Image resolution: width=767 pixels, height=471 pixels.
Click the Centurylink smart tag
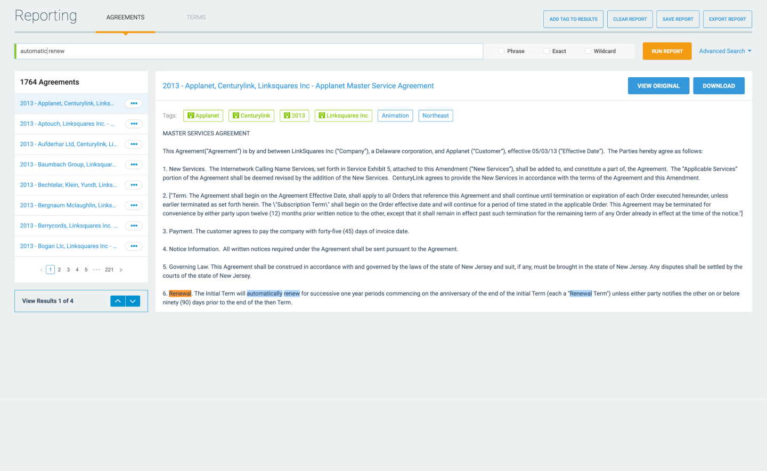251,116
